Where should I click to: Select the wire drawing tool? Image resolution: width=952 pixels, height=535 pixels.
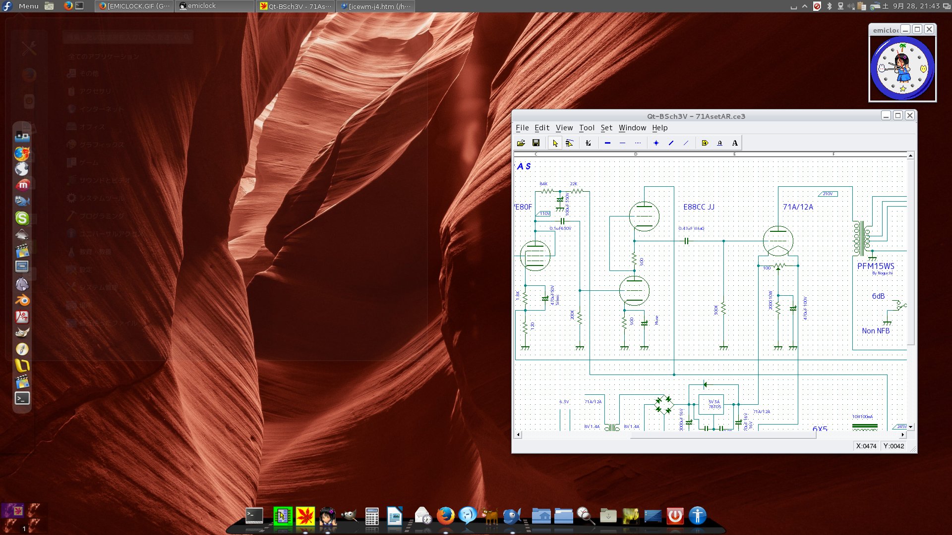click(589, 143)
